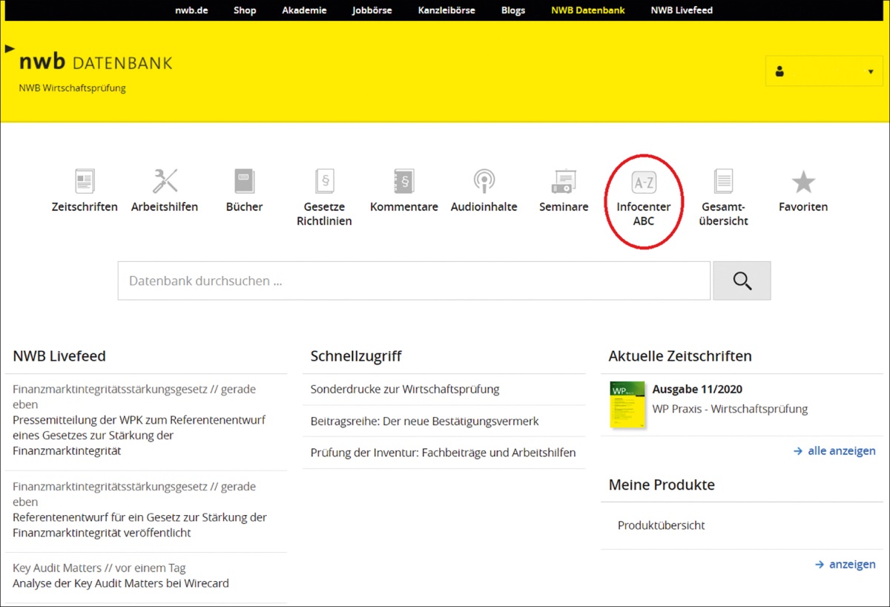The image size is (890, 607).
Task: Open Kanzleibörse in top navigation bar
Action: [446, 10]
